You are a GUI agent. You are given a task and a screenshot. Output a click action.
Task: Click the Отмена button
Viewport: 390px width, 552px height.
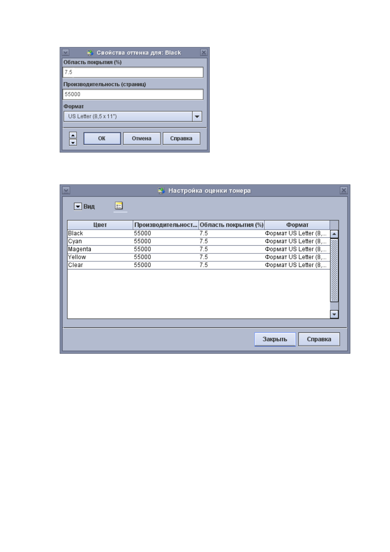pos(141,139)
